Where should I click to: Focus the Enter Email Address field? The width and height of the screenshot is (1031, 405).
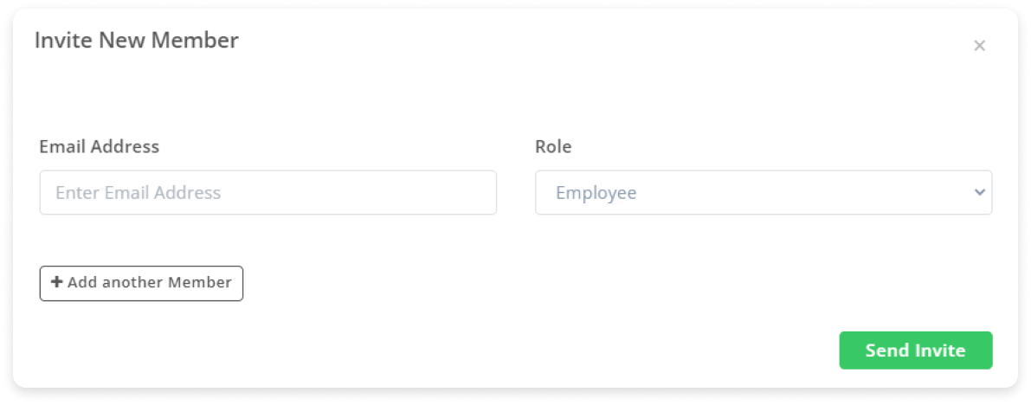click(x=268, y=193)
